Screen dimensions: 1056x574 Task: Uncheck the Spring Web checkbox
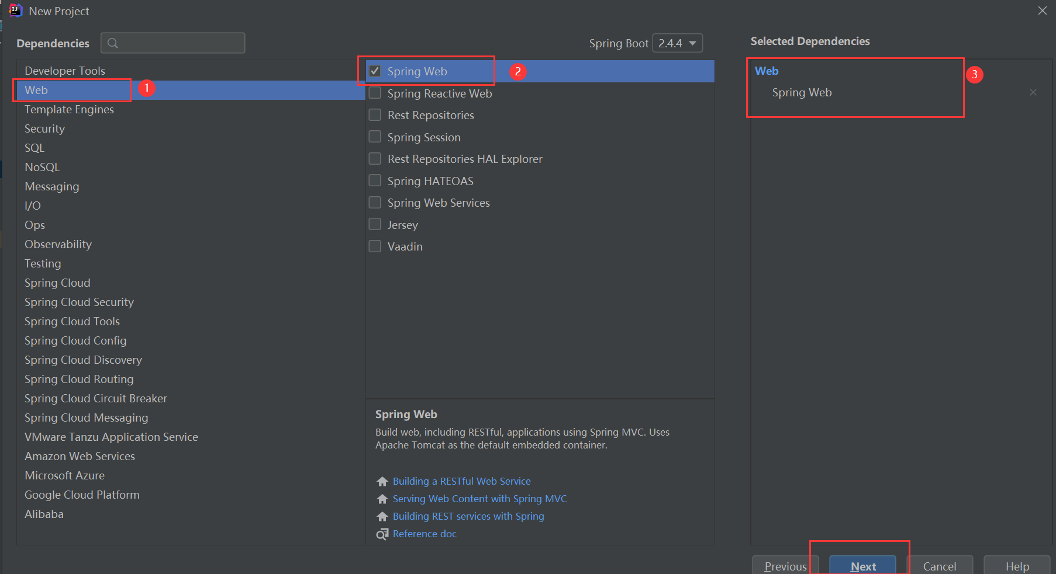375,71
